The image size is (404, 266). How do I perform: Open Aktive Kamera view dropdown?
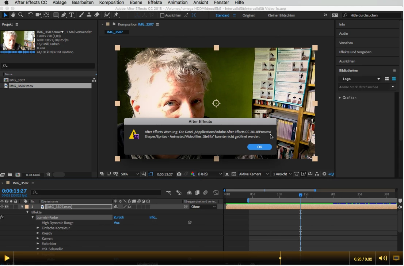point(254,174)
